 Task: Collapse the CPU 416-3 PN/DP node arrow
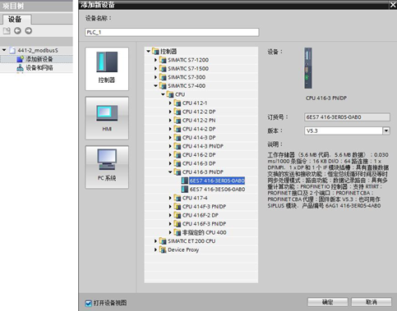point(170,172)
